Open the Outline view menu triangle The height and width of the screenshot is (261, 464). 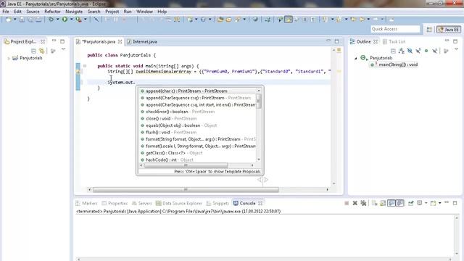click(456, 50)
